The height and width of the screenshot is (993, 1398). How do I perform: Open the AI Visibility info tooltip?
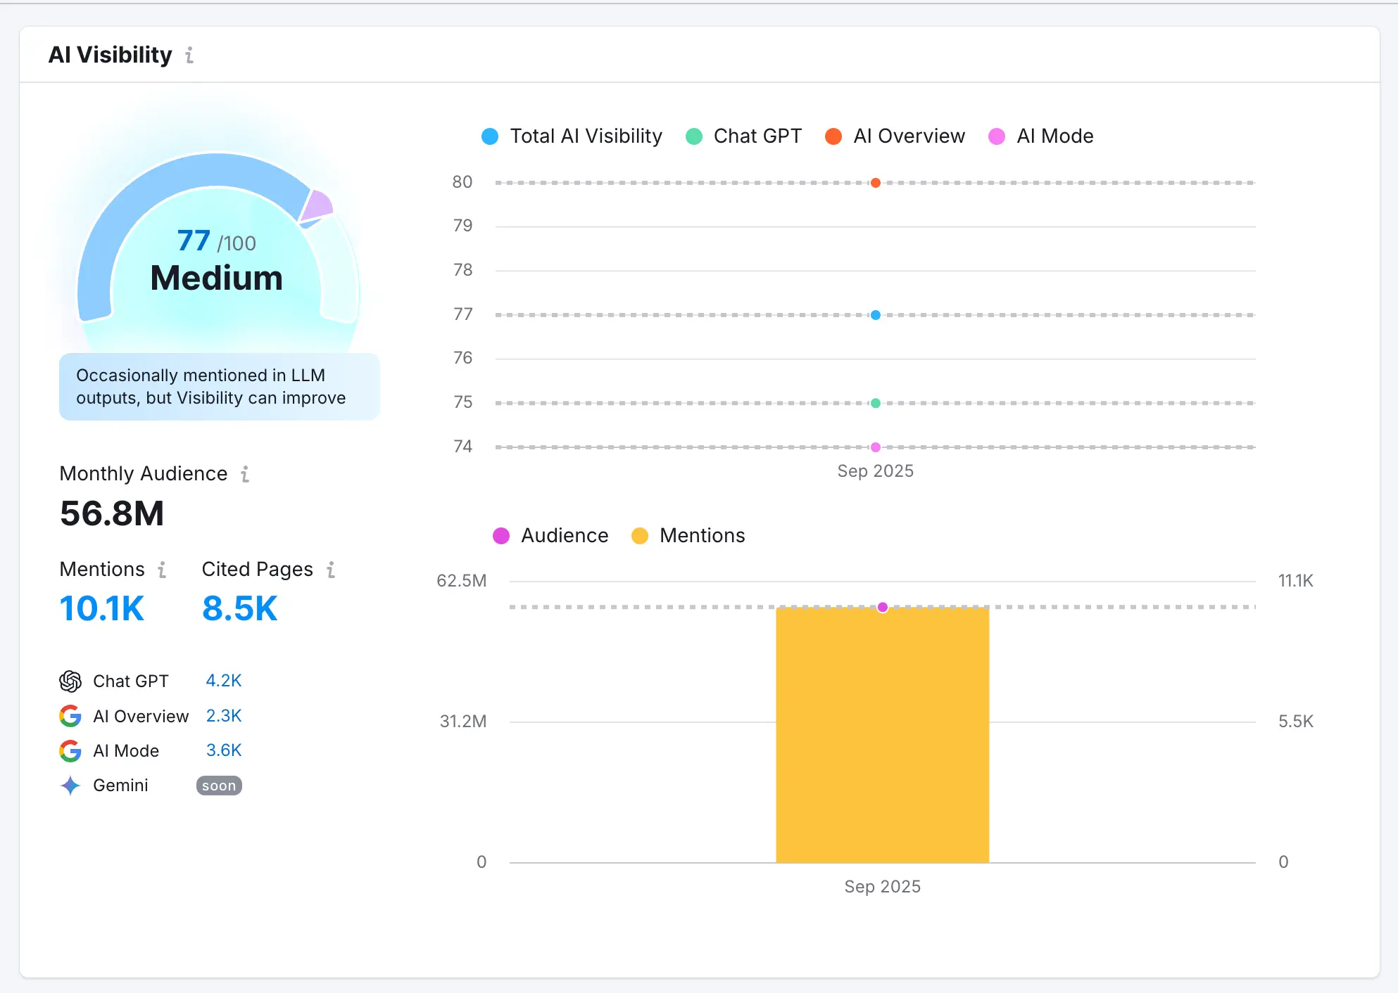(x=189, y=56)
